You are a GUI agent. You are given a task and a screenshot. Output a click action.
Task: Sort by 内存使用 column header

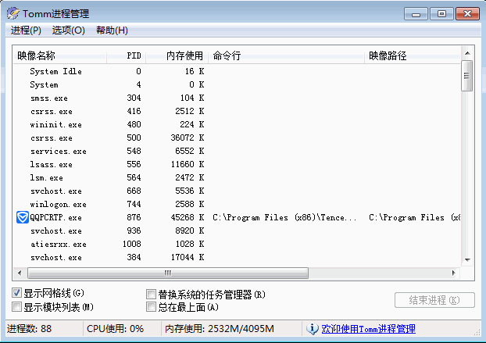(177, 55)
